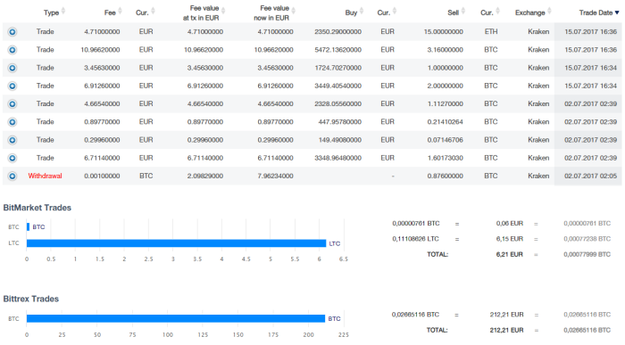Click the small BTC bar in BitMarket chart

(x=28, y=226)
